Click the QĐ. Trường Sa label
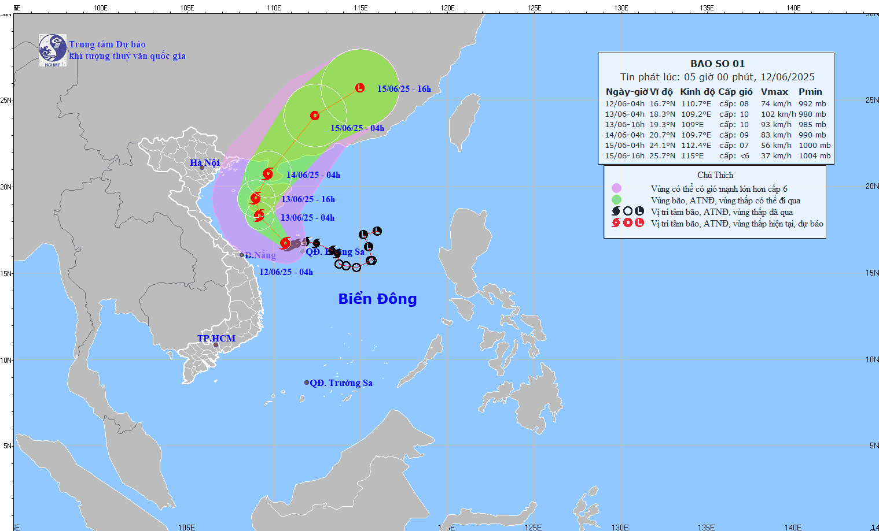Screen dimensions: 879x531 (340, 383)
